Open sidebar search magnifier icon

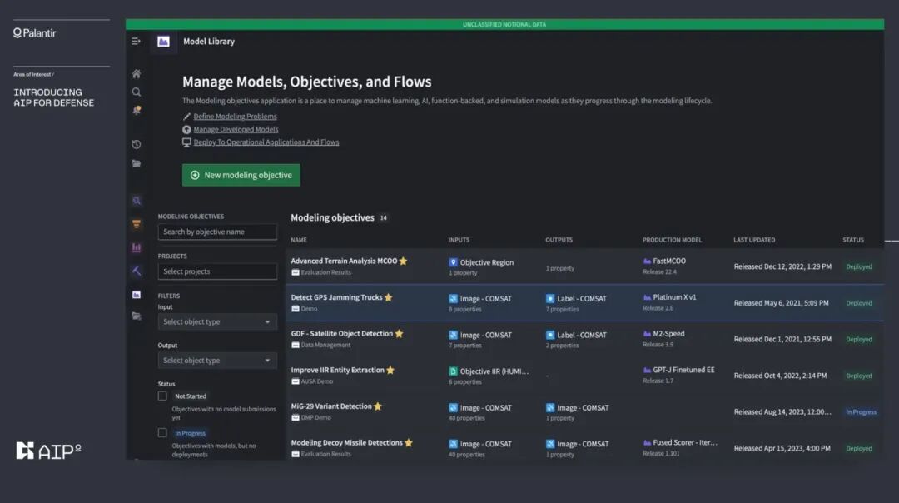[x=137, y=92]
